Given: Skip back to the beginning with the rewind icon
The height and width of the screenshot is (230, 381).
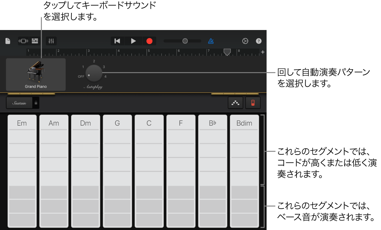Looking at the screenshot, I should tap(117, 41).
